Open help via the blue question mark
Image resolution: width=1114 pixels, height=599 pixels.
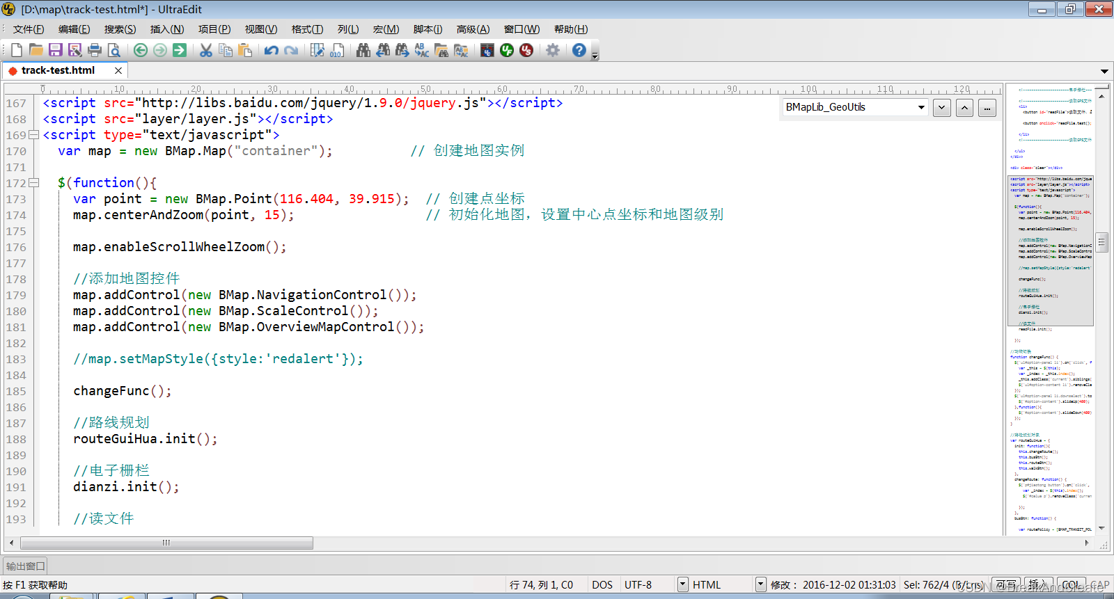click(x=579, y=50)
